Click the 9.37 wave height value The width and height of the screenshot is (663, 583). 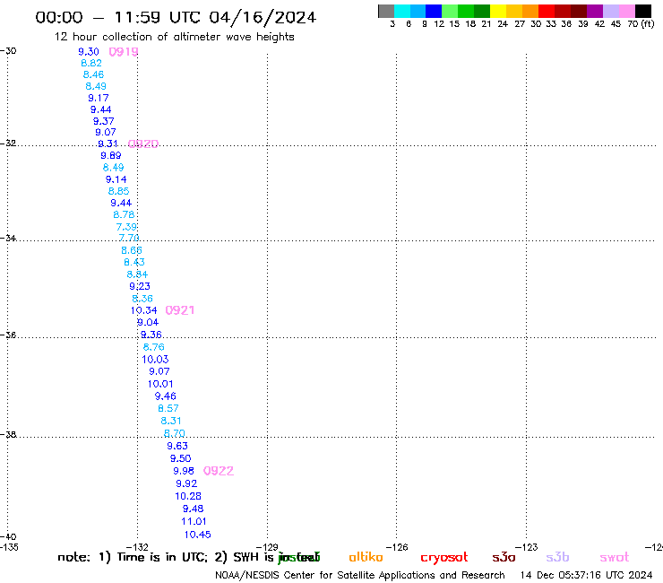pos(104,121)
